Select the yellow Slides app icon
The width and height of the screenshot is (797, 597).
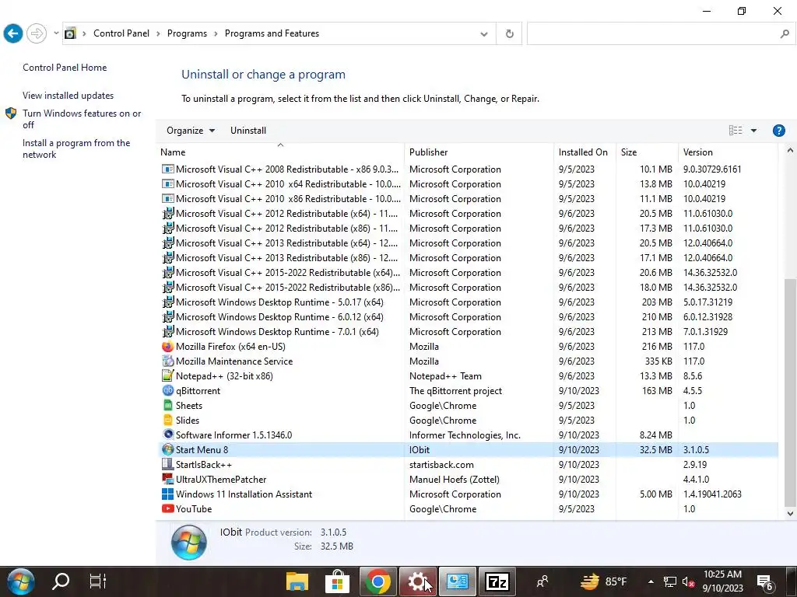168,421
